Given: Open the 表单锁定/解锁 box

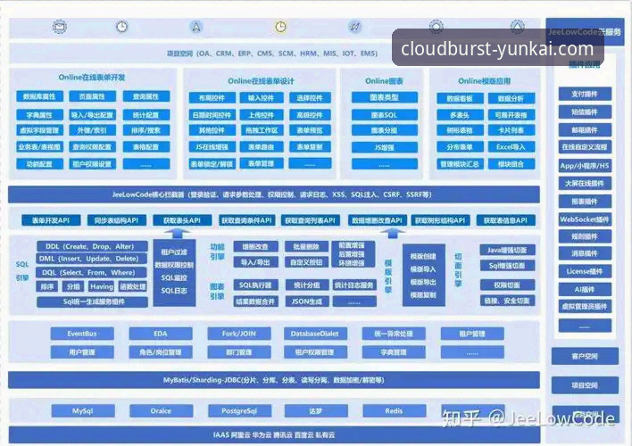Looking at the screenshot, I should 212,164.
